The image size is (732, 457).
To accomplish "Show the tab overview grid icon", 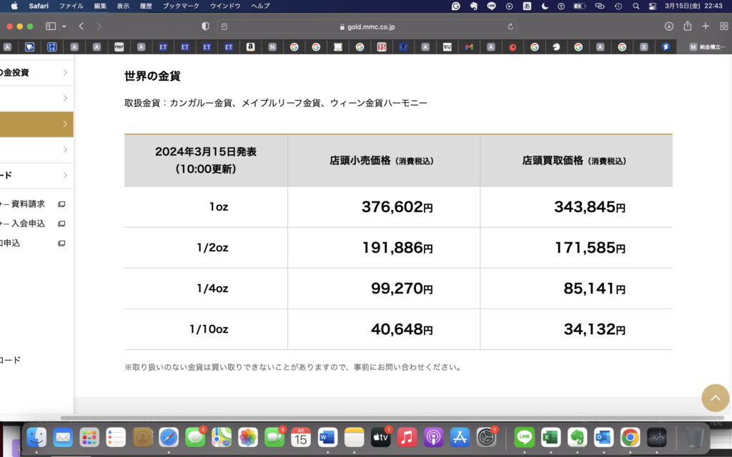I will [723, 26].
